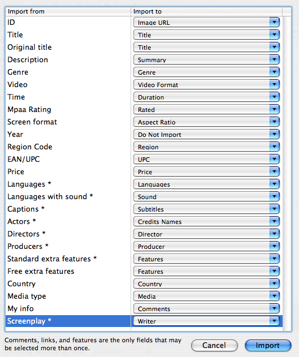Image resolution: width=299 pixels, height=357 pixels.
Task: Open the Media dropdown for Media type
Action: pyautogui.click(x=206, y=296)
